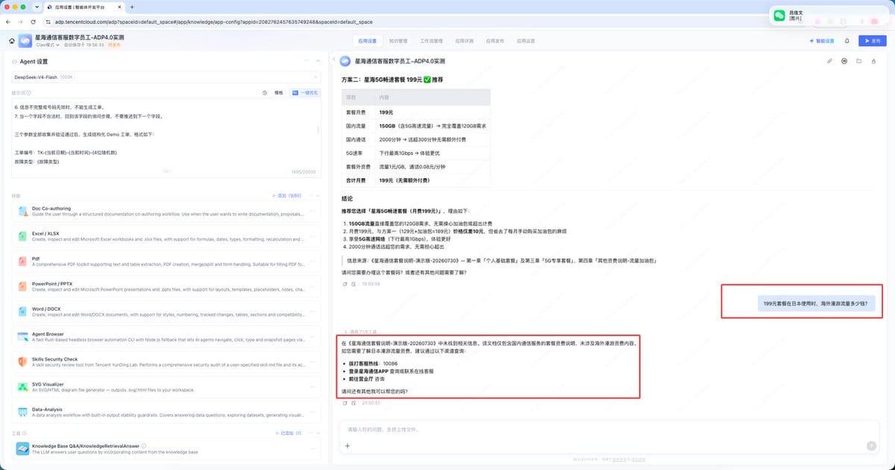Click the prompt editor scrollbar
Viewport: 895px width, 470px height.
coord(319,129)
